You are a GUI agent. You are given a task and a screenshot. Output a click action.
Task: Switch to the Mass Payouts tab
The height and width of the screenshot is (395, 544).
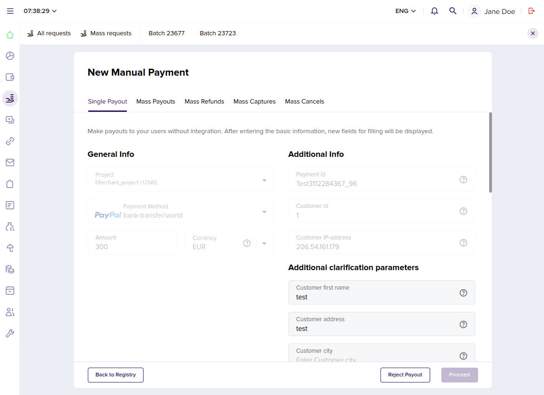click(156, 102)
